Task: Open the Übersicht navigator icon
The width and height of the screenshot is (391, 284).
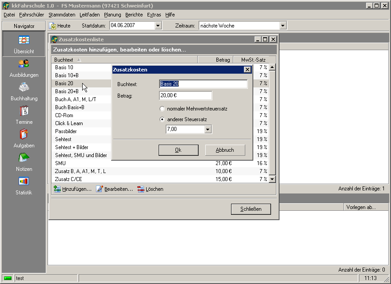Action: [24, 40]
